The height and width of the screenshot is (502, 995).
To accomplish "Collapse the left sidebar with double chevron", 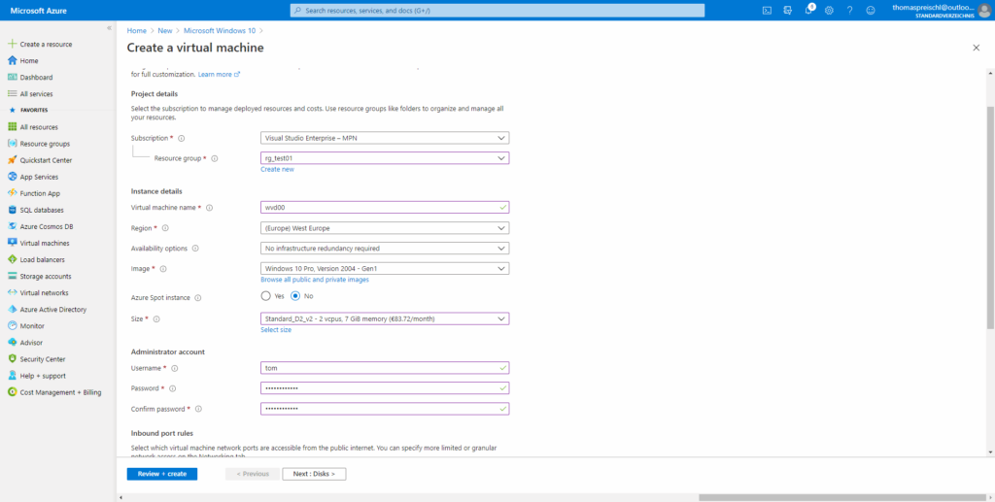I will pos(109,28).
